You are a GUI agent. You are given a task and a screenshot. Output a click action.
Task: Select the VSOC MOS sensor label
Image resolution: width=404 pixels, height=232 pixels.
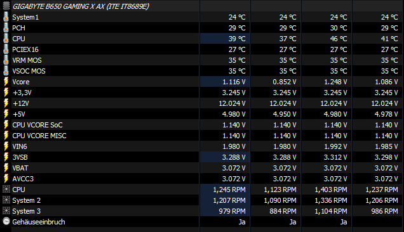tap(29, 71)
